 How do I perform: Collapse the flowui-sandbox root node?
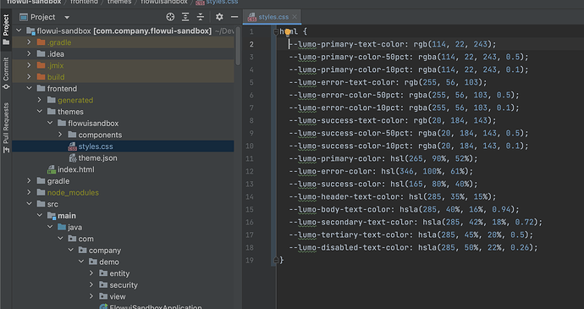tap(19, 31)
